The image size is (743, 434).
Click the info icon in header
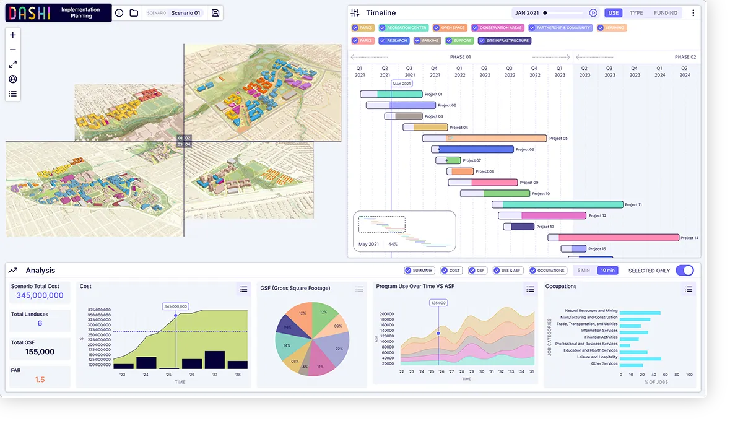tap(119, 13)
